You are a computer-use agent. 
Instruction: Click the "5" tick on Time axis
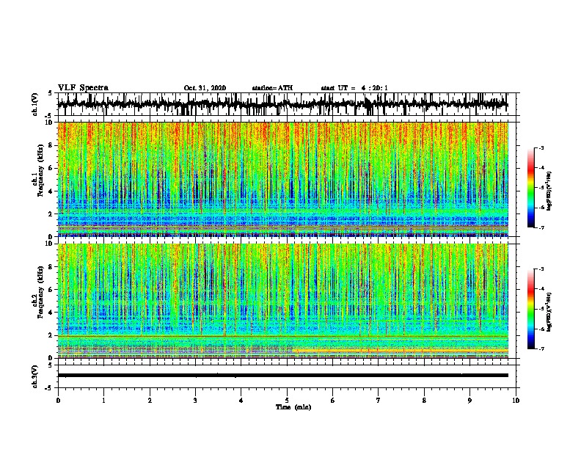click(x=287, y=401)
